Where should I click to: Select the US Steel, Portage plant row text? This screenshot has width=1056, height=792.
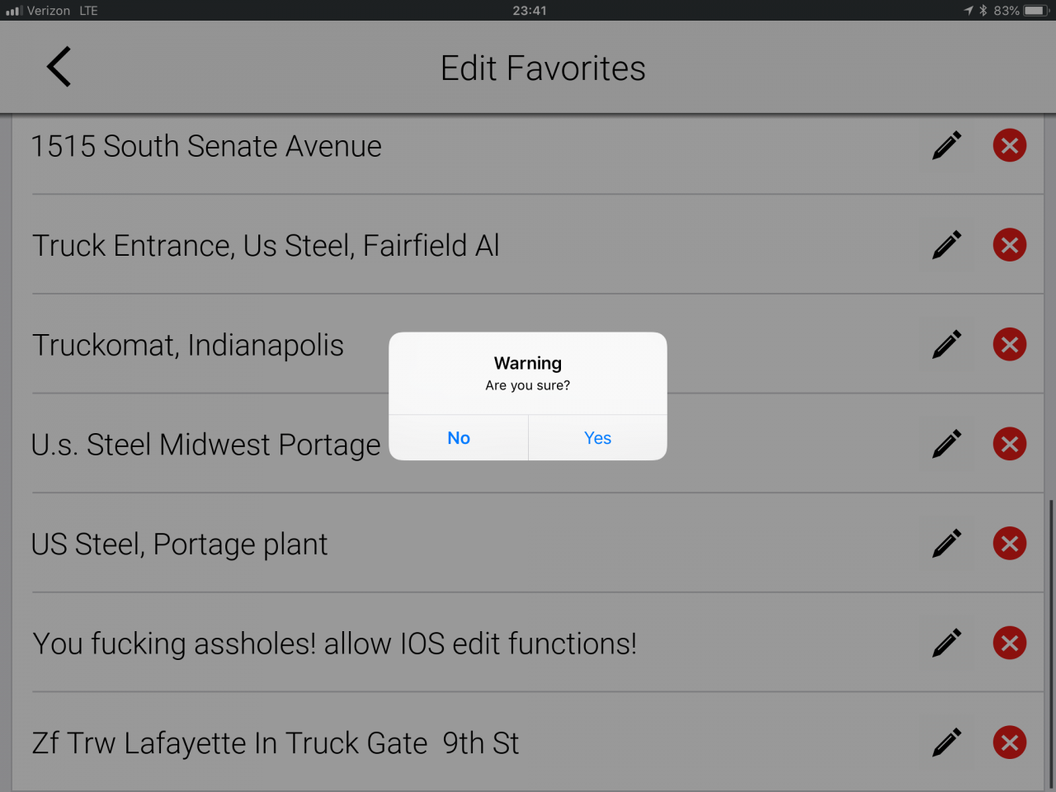click(x=179, y=544)
